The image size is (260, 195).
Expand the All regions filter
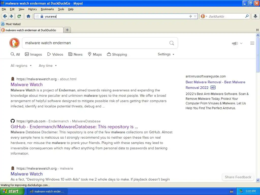pyautogui.click(x=21, y=66)
